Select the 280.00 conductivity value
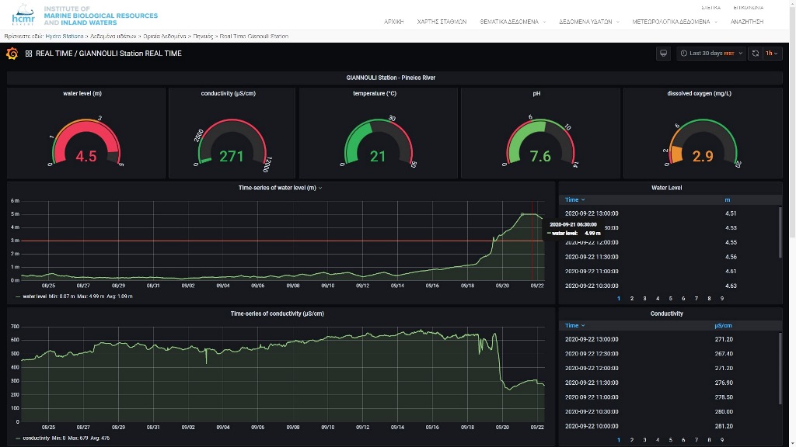The height and width of the screenshot is (447, 796). point(724,411)
